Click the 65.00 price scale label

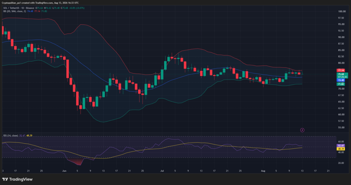point(341,102)
